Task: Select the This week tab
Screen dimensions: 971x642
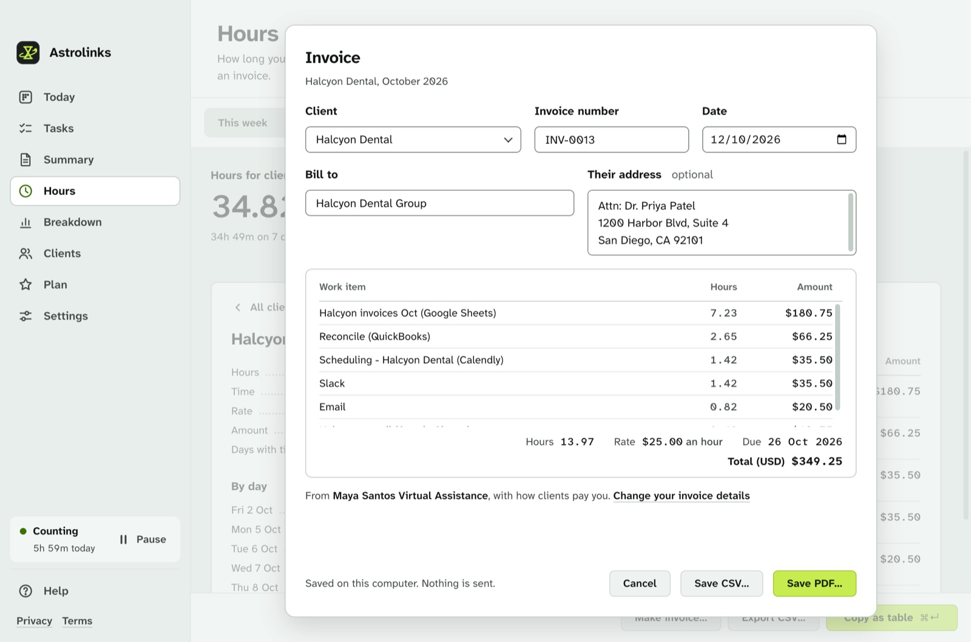Action: (243, 123)
